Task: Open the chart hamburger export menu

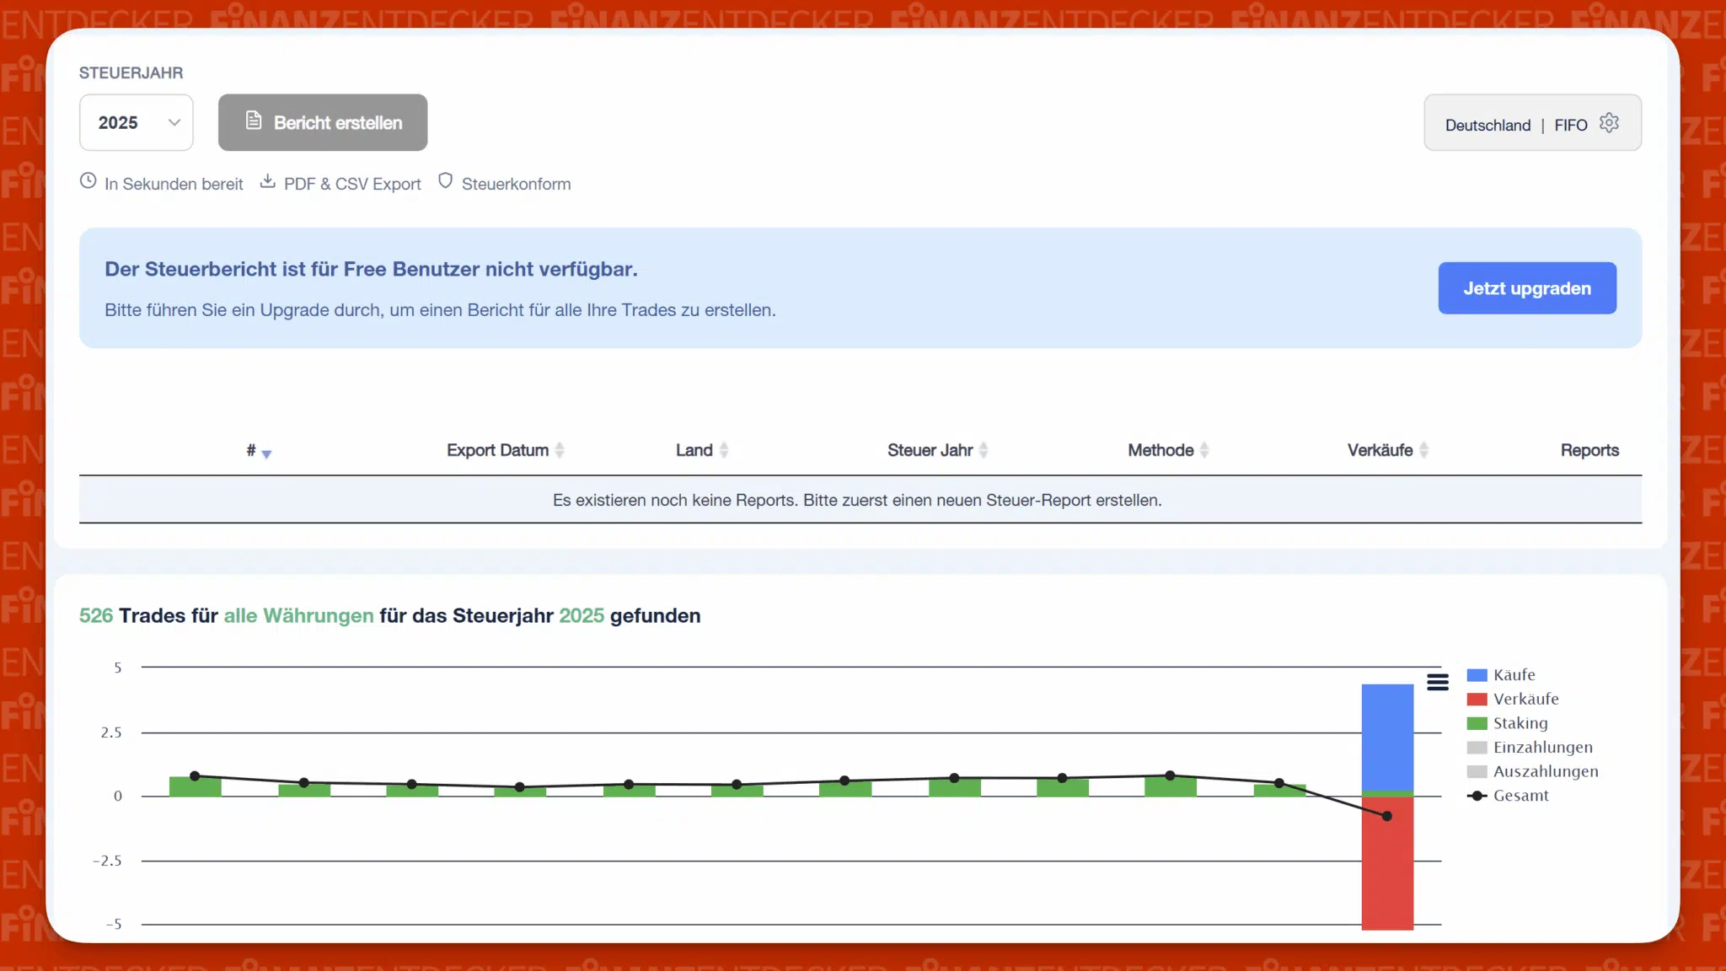Action: click(1437, 682)
